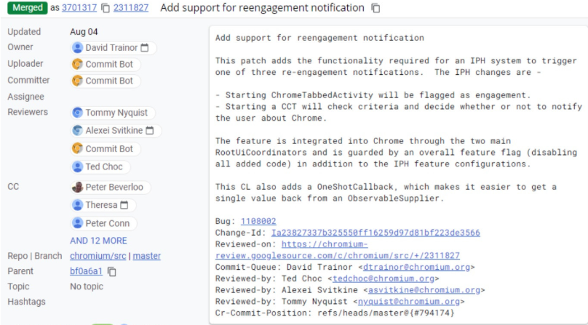Open the master branch link
Screen dimensions: 588x325
pyautogui.click(x=146, y=256)
